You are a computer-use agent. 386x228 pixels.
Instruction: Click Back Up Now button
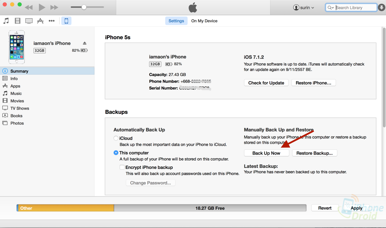pos(267,153)
